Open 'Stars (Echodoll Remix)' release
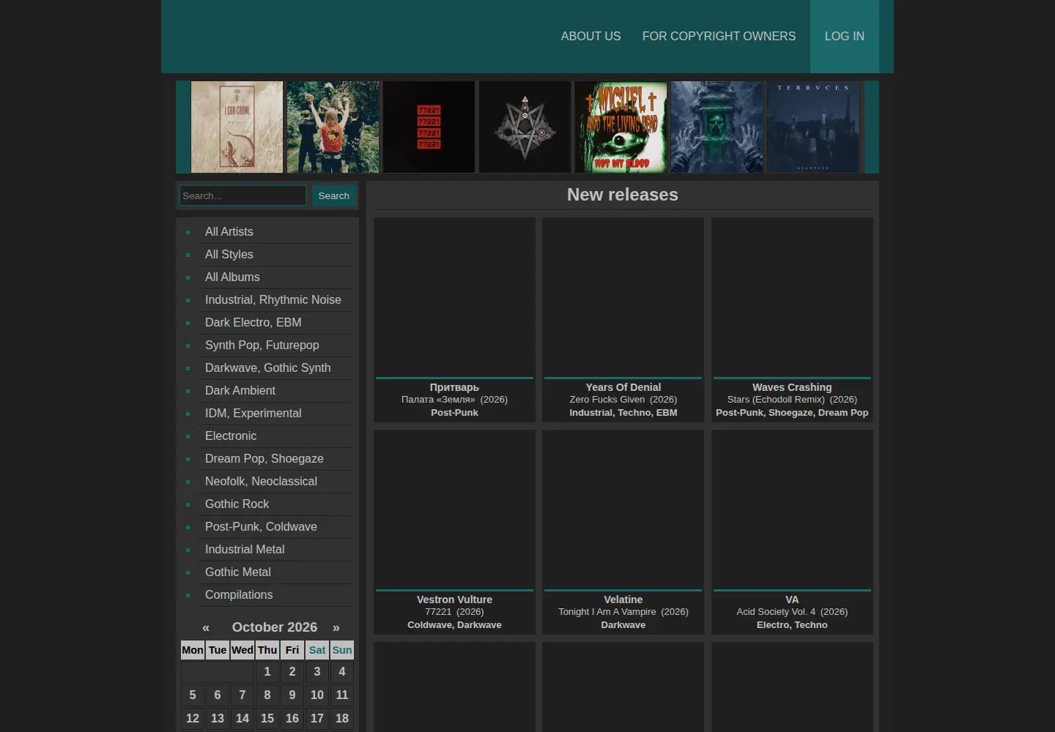 coord(776,400)
